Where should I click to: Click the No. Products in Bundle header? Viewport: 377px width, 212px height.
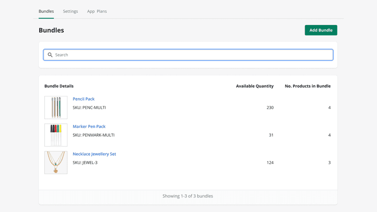point(308,86)
